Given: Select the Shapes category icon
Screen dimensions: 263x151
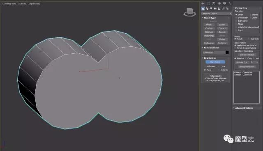Looking at the screenshot, I should [207, 9].
